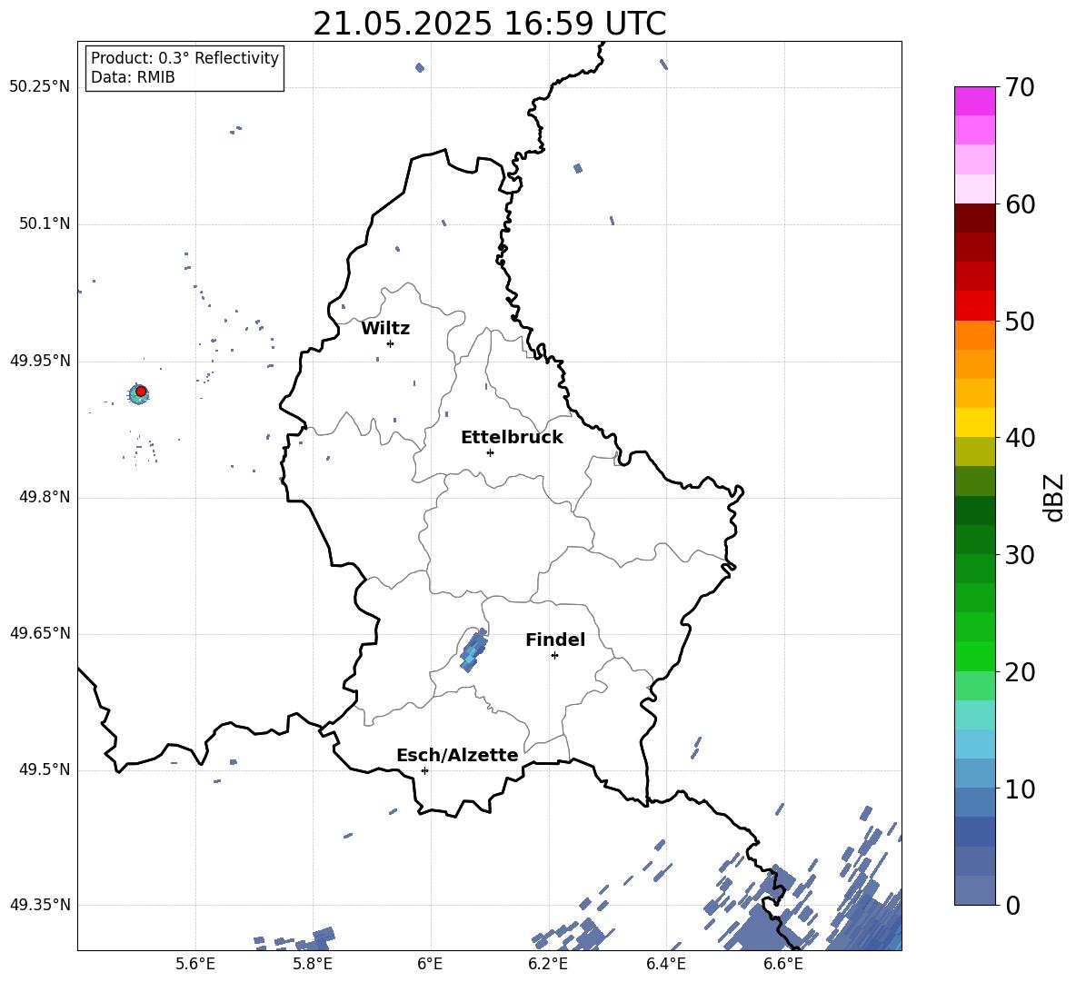
Task: Click the 20 dBZ colorbar tick label
Action: pos(1020,672)
